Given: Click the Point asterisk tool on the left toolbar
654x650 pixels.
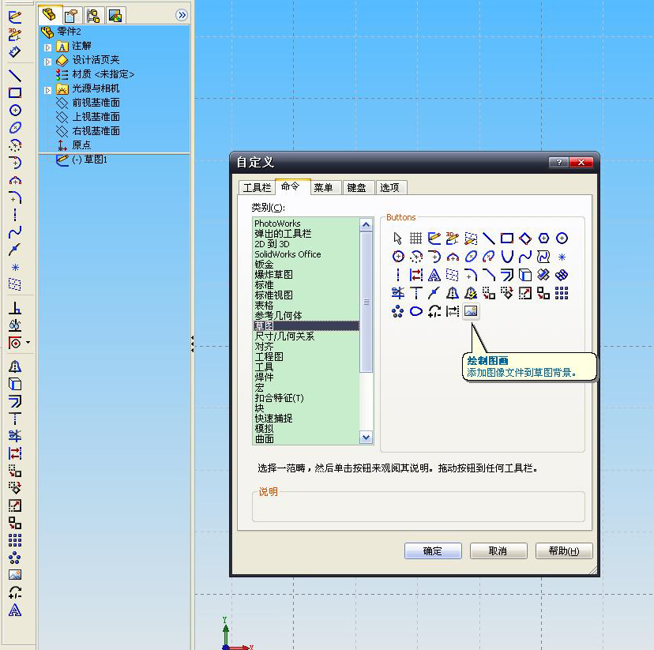Looking at the screenshot, I should click(15, 267).
